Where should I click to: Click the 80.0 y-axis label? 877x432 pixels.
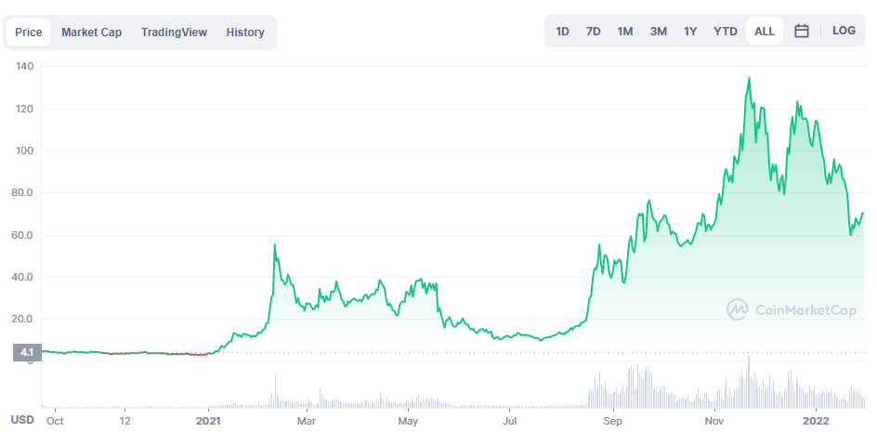(x=24, y=193)
